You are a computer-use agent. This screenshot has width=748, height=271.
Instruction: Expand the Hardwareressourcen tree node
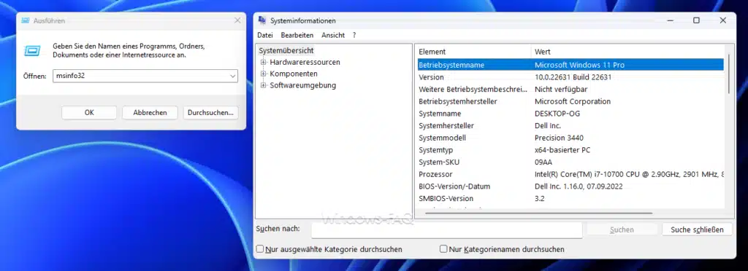263,62
